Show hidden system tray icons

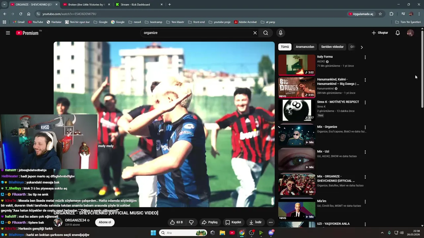382,233
